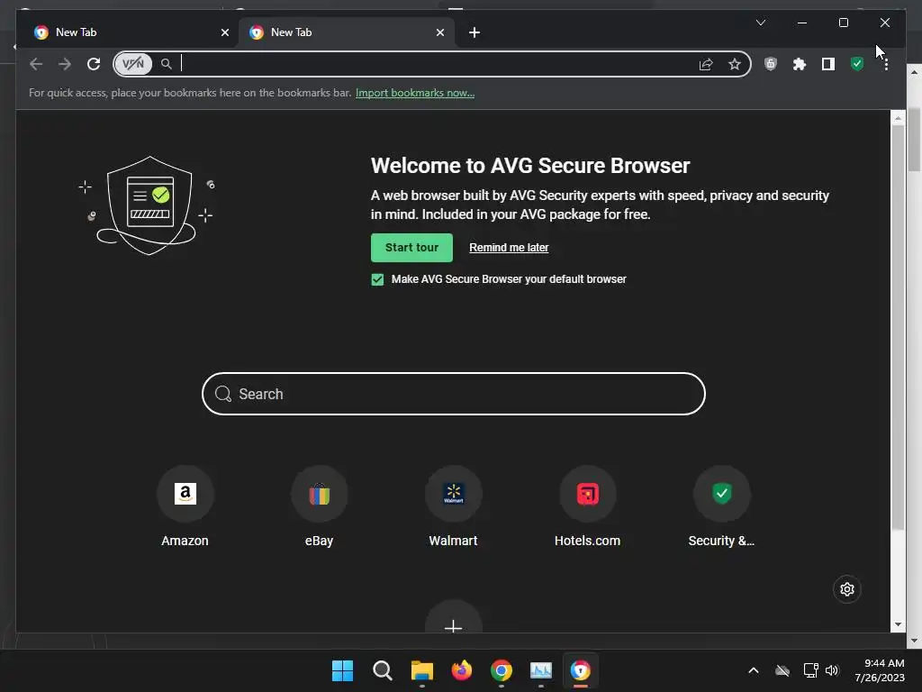Click the reload page icon
The height and width of the screenshot is (692, 922).
[x=94, y=64]
